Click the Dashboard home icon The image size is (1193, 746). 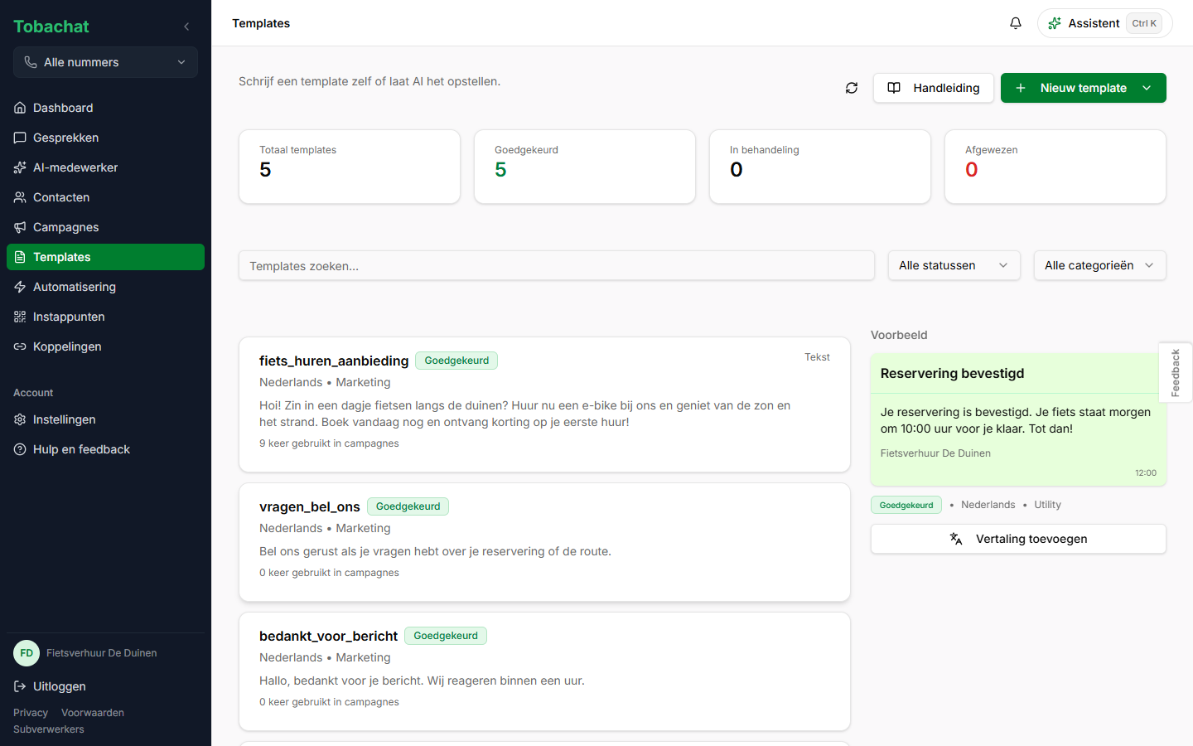point(20,108)
